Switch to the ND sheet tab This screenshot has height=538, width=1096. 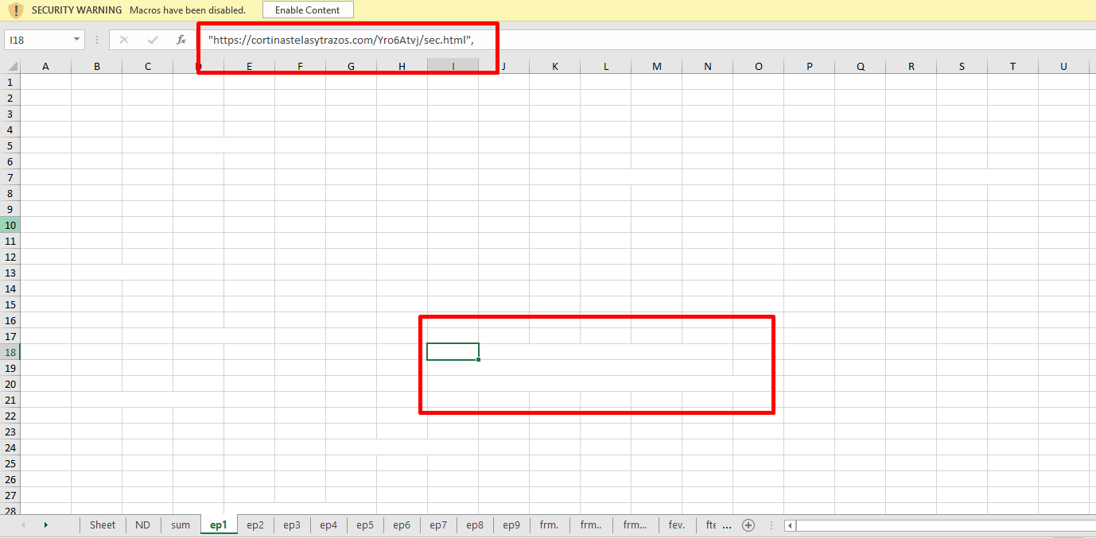tap(143, 525)
